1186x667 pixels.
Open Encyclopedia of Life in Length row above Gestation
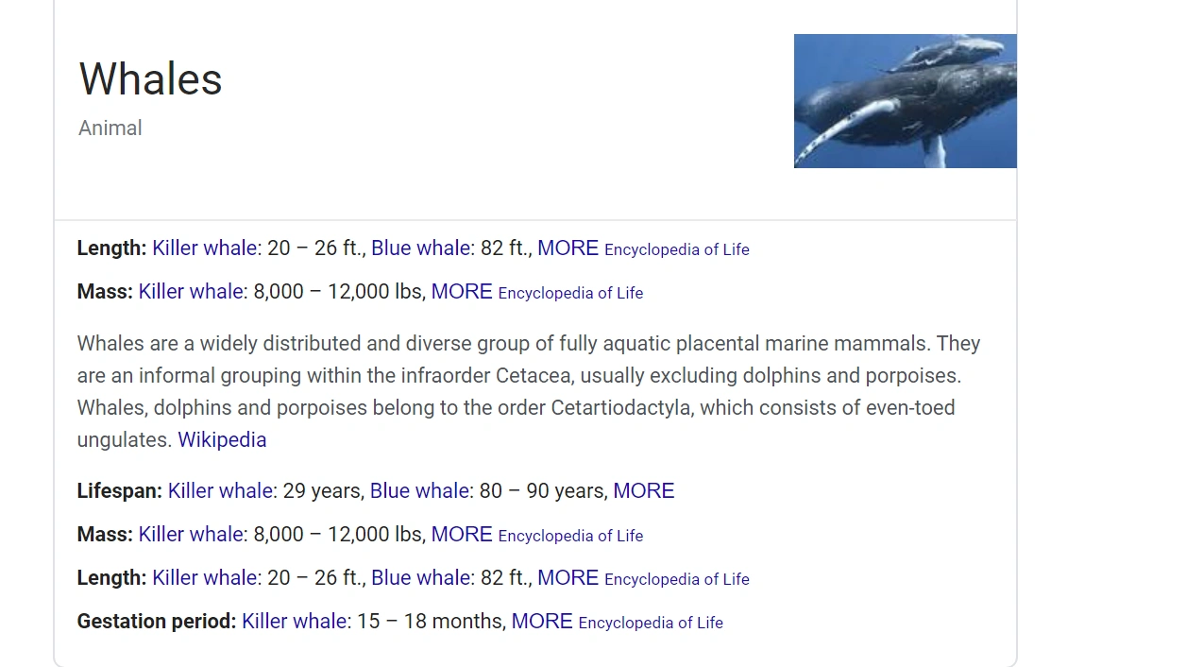tap(676, 579)
